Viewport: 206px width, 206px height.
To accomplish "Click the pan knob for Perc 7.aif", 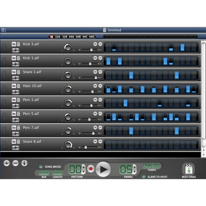I will point(68,131).
